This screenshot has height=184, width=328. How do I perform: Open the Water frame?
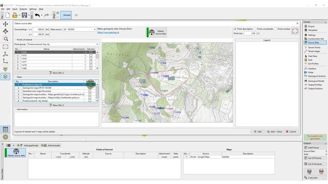point(311,73)
